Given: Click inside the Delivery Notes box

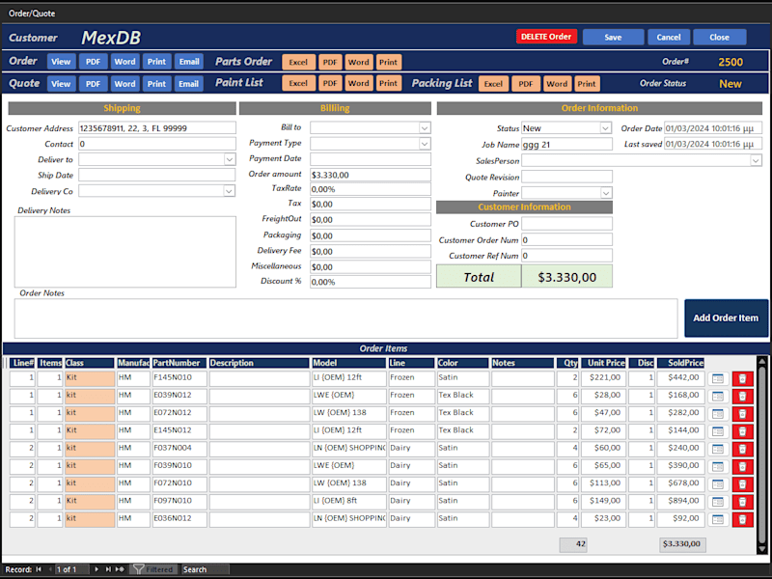Looking at the screenshot, I should [125, 252].
